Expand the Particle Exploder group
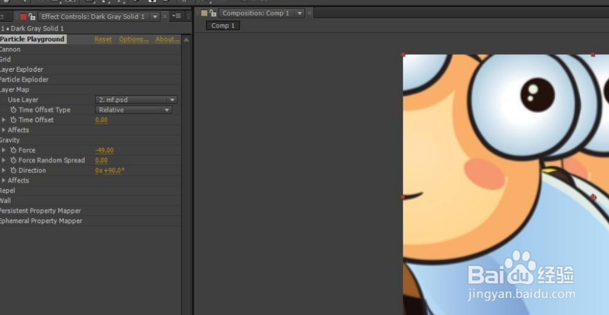 point(24,80)
